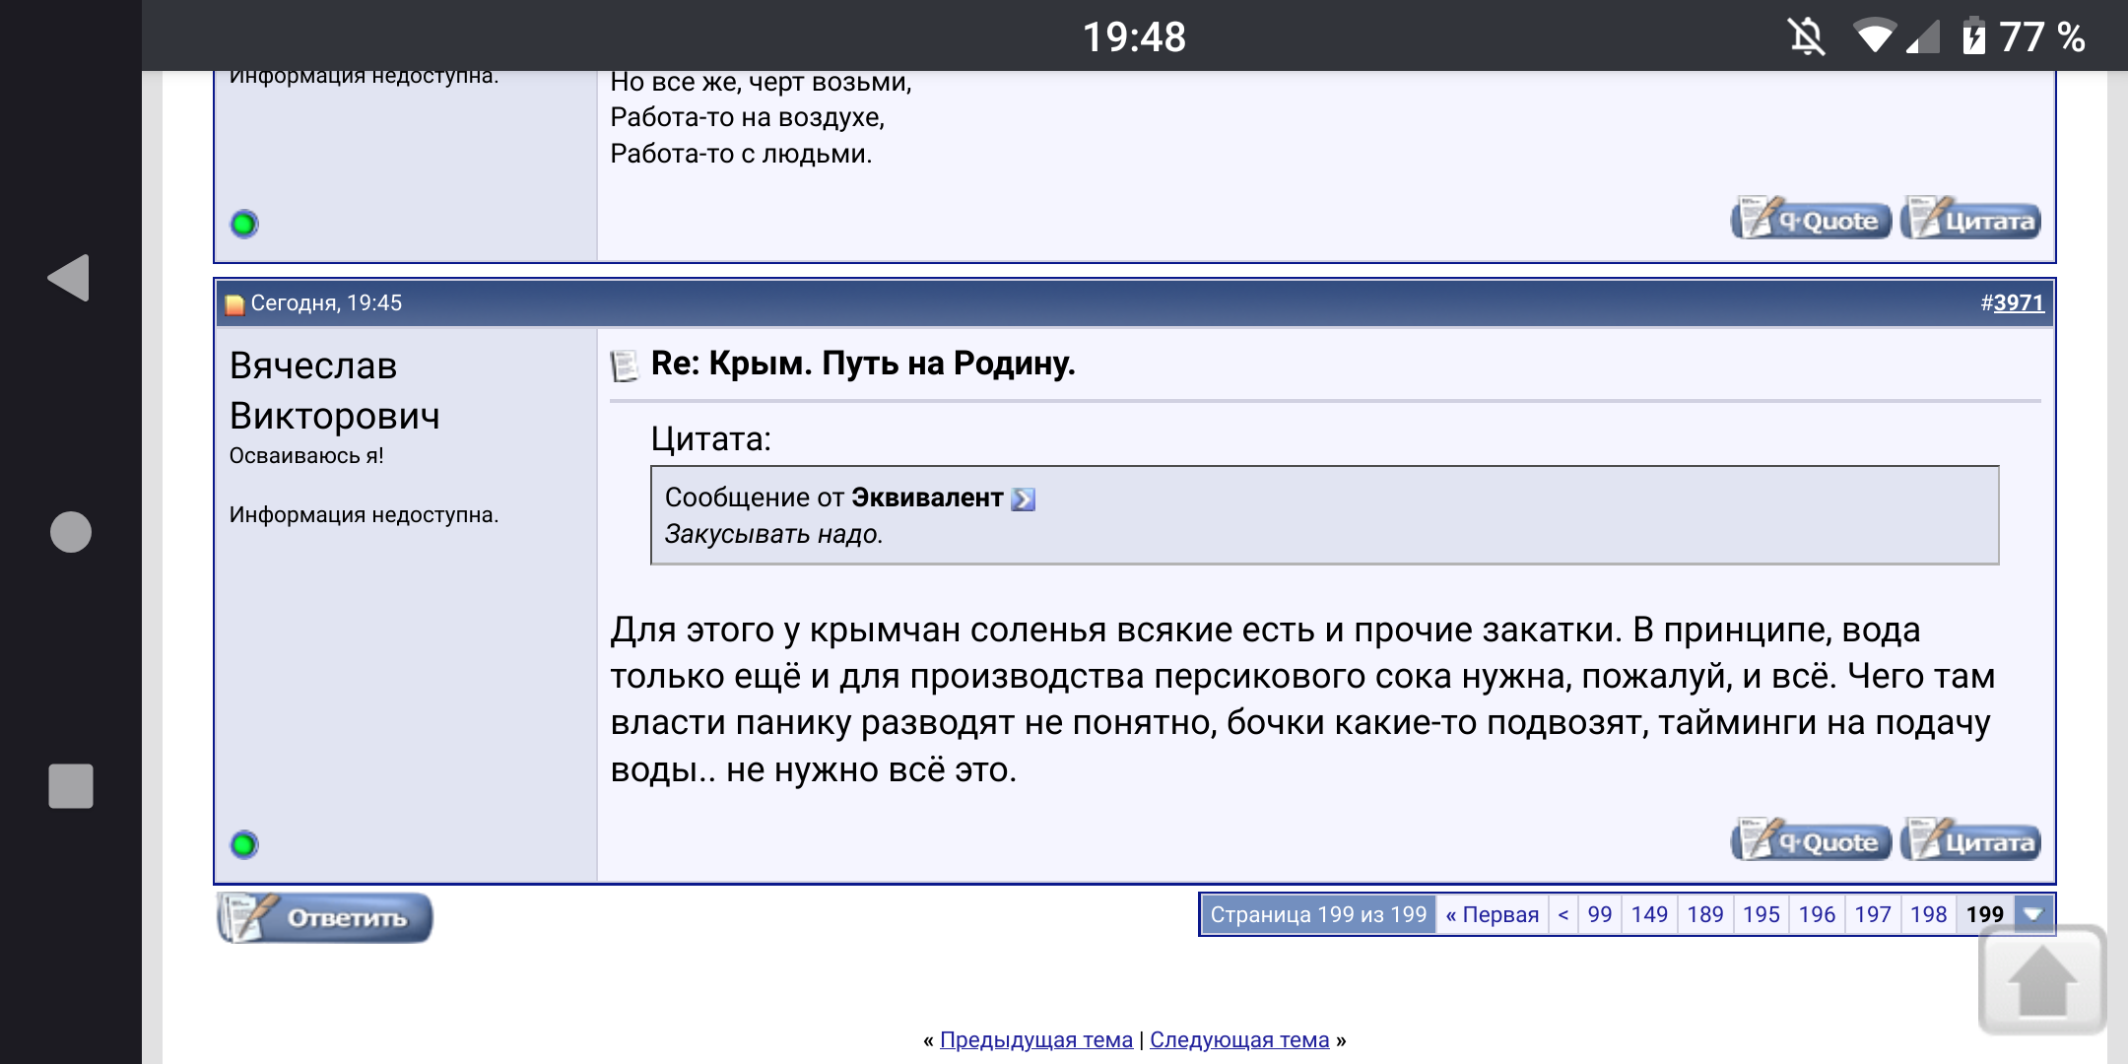Image resolution: width=2128 pixels, height=1064 pixels.
Task: Open page 195 in pagination
Action: [x=1761, y=914]
